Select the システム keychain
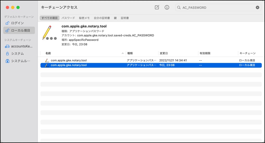265x143 pixels. click(x=19, y=53)
